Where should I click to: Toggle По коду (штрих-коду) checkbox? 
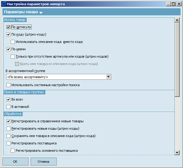8,35
